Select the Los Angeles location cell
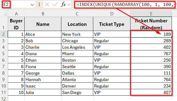 click(x=77, y=47)
